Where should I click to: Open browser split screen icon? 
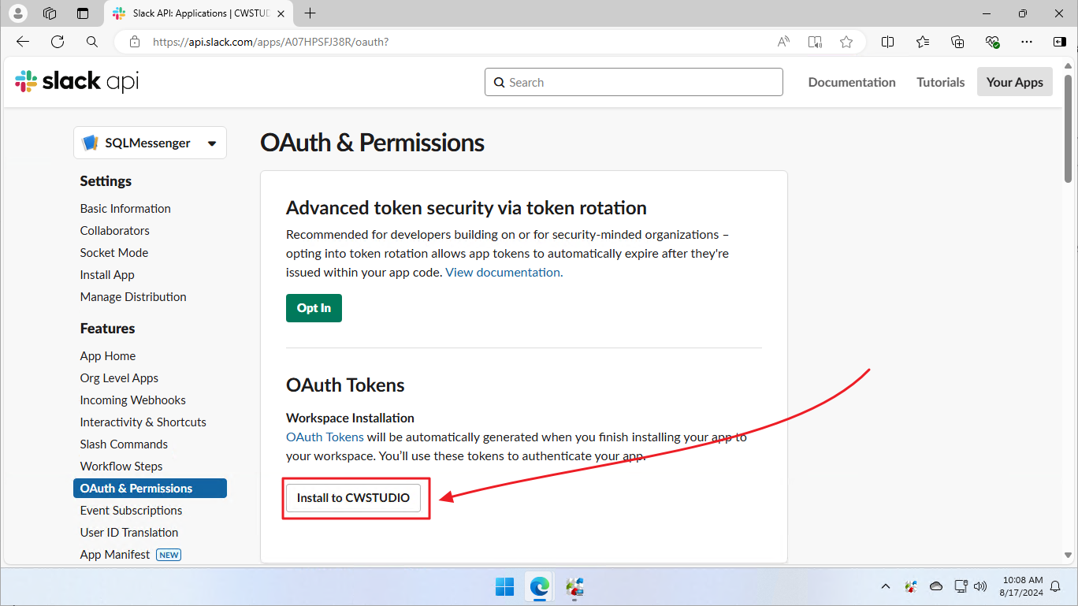click(887, 42)
